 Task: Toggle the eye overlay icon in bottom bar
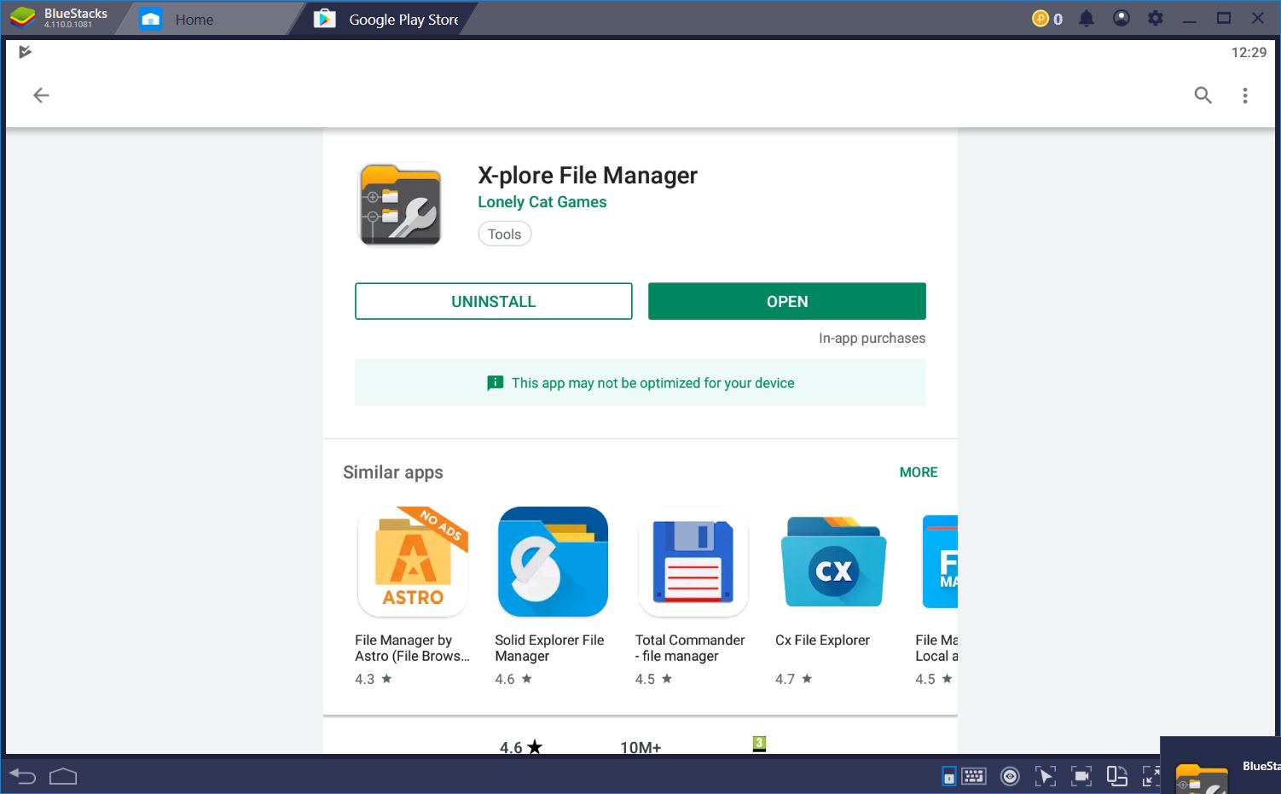1010,776
